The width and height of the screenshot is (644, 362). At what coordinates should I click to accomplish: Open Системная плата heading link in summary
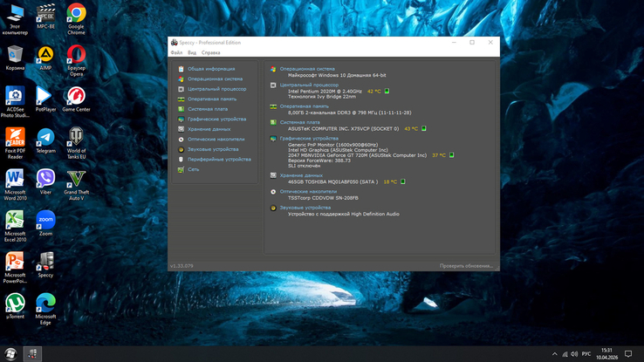300,122
